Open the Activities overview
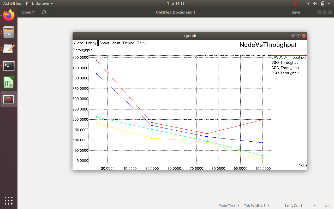Screen dimensions: 334x209 (12, 3)
